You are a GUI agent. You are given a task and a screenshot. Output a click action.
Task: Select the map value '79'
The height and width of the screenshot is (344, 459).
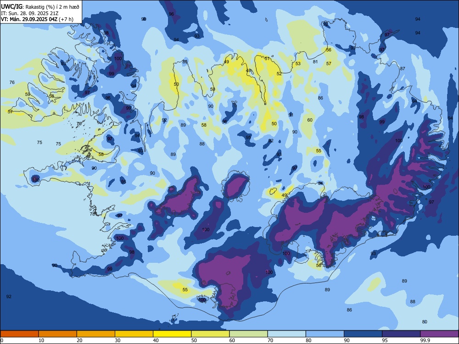pos(79,124)
